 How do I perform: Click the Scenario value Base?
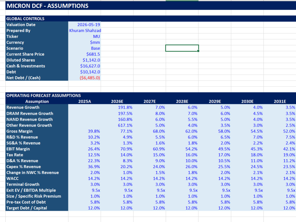[x=96, y=48]
